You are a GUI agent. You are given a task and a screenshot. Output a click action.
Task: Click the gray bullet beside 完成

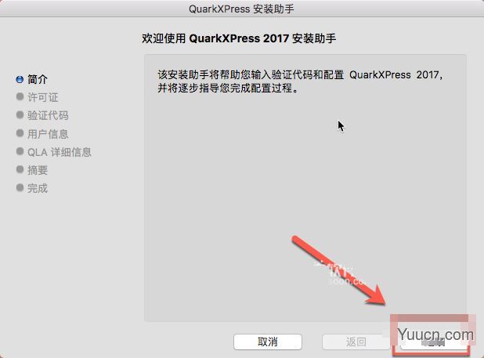(20, 188)
